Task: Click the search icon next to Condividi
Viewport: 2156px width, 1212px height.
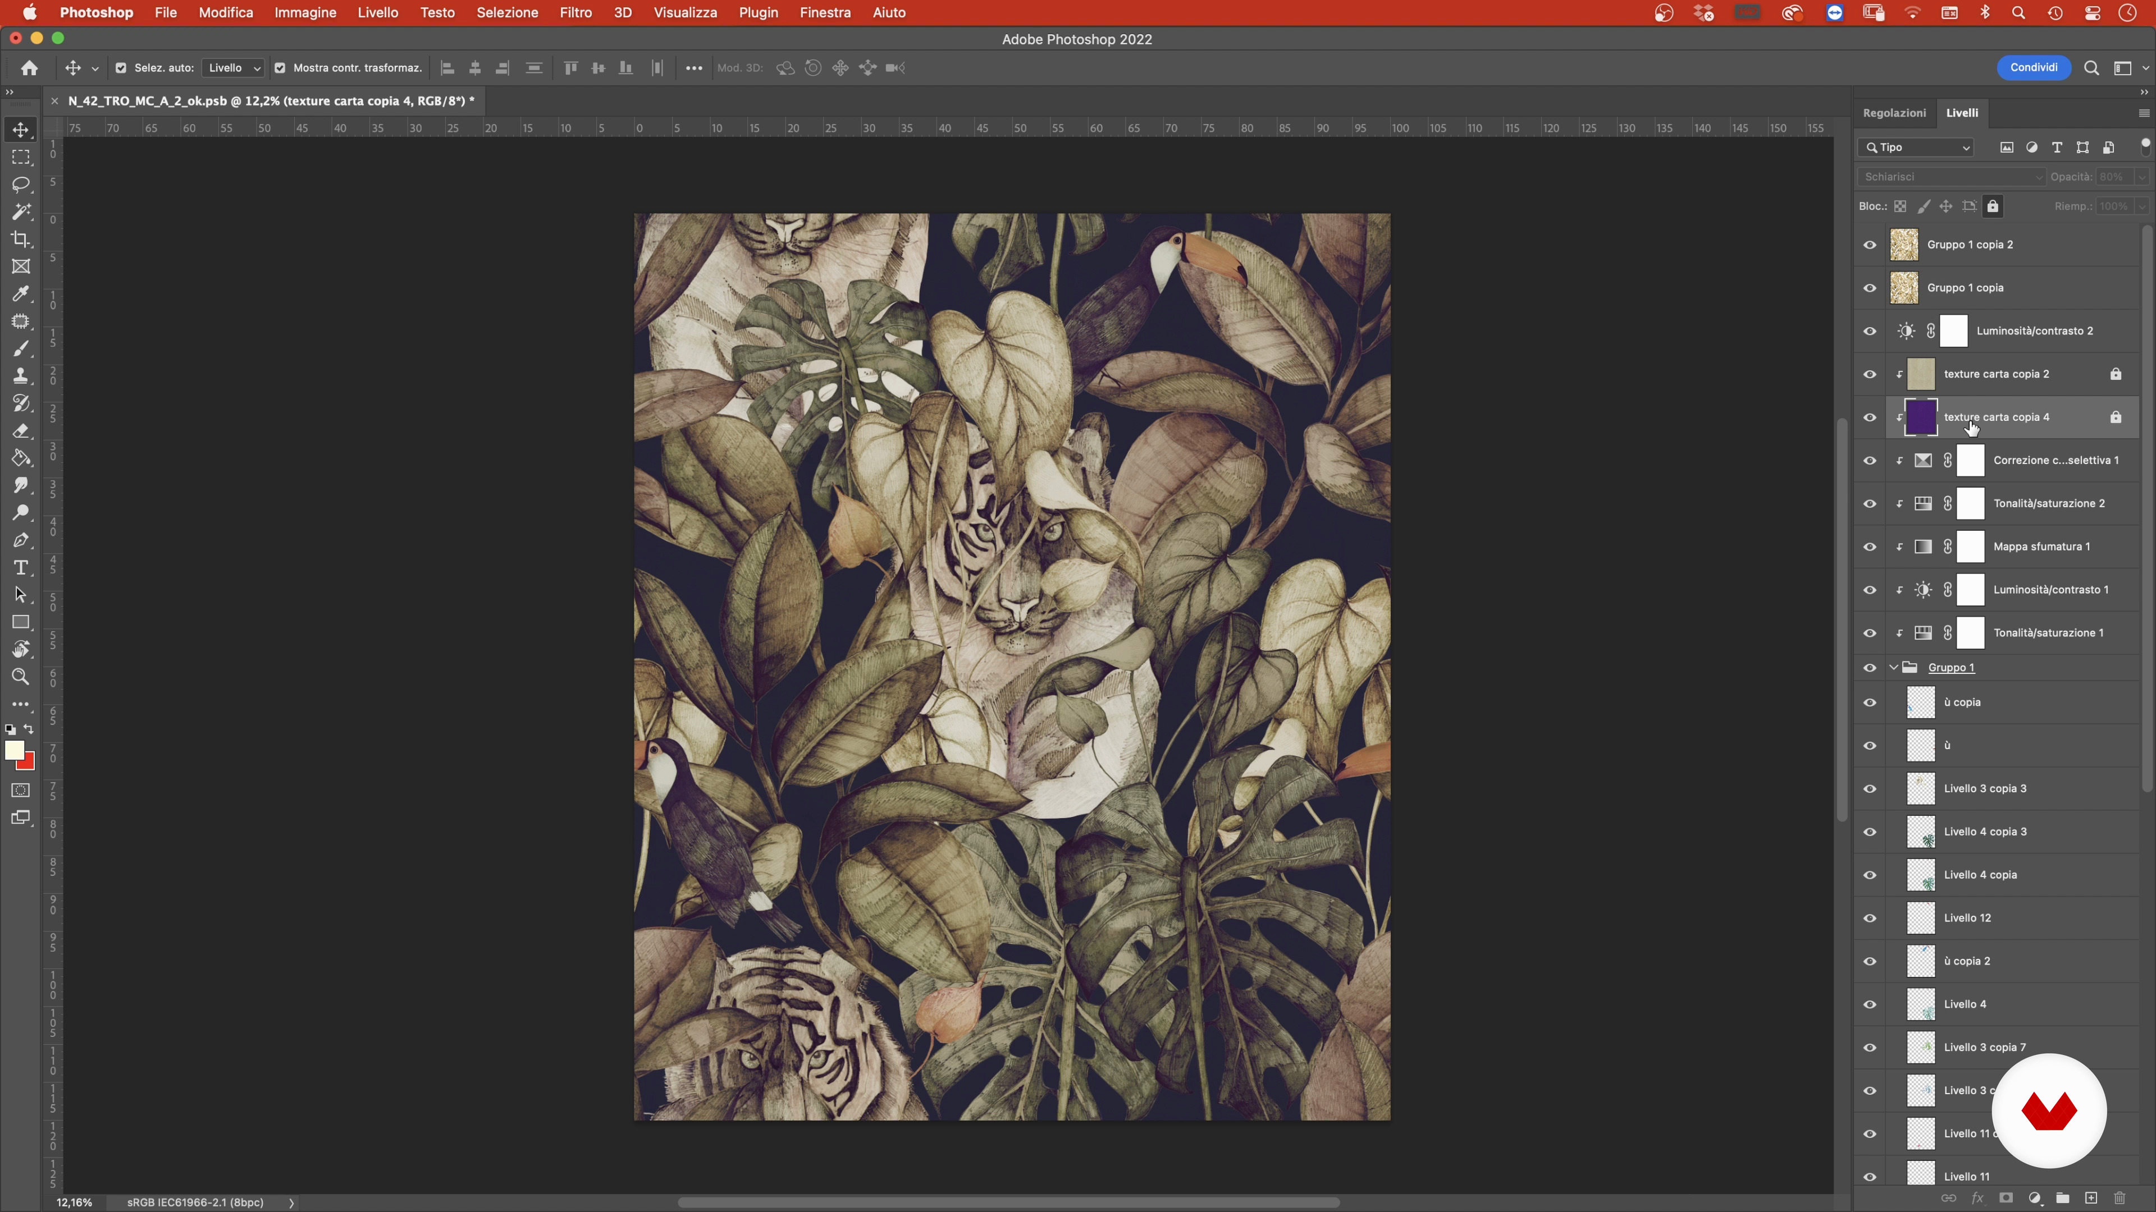Action: 2091,68
